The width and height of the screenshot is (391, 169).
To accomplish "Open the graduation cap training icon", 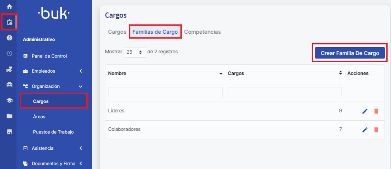I will (x=9, y=101).
